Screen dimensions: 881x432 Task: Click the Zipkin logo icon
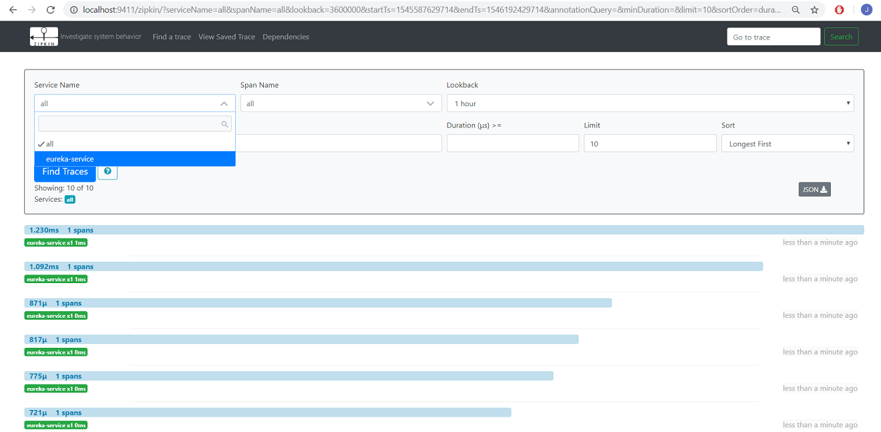click(x=43, y=36)
